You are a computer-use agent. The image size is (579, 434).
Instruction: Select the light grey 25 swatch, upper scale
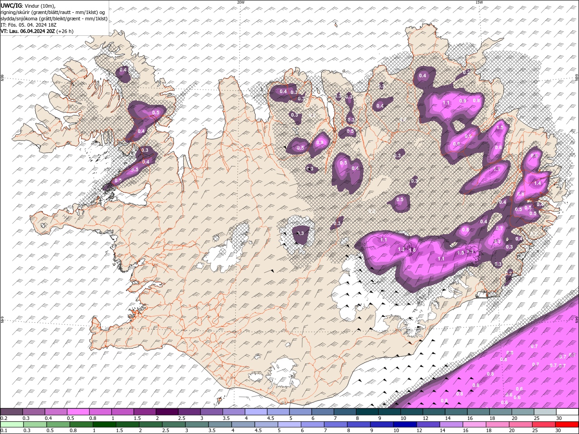[545, 412]
